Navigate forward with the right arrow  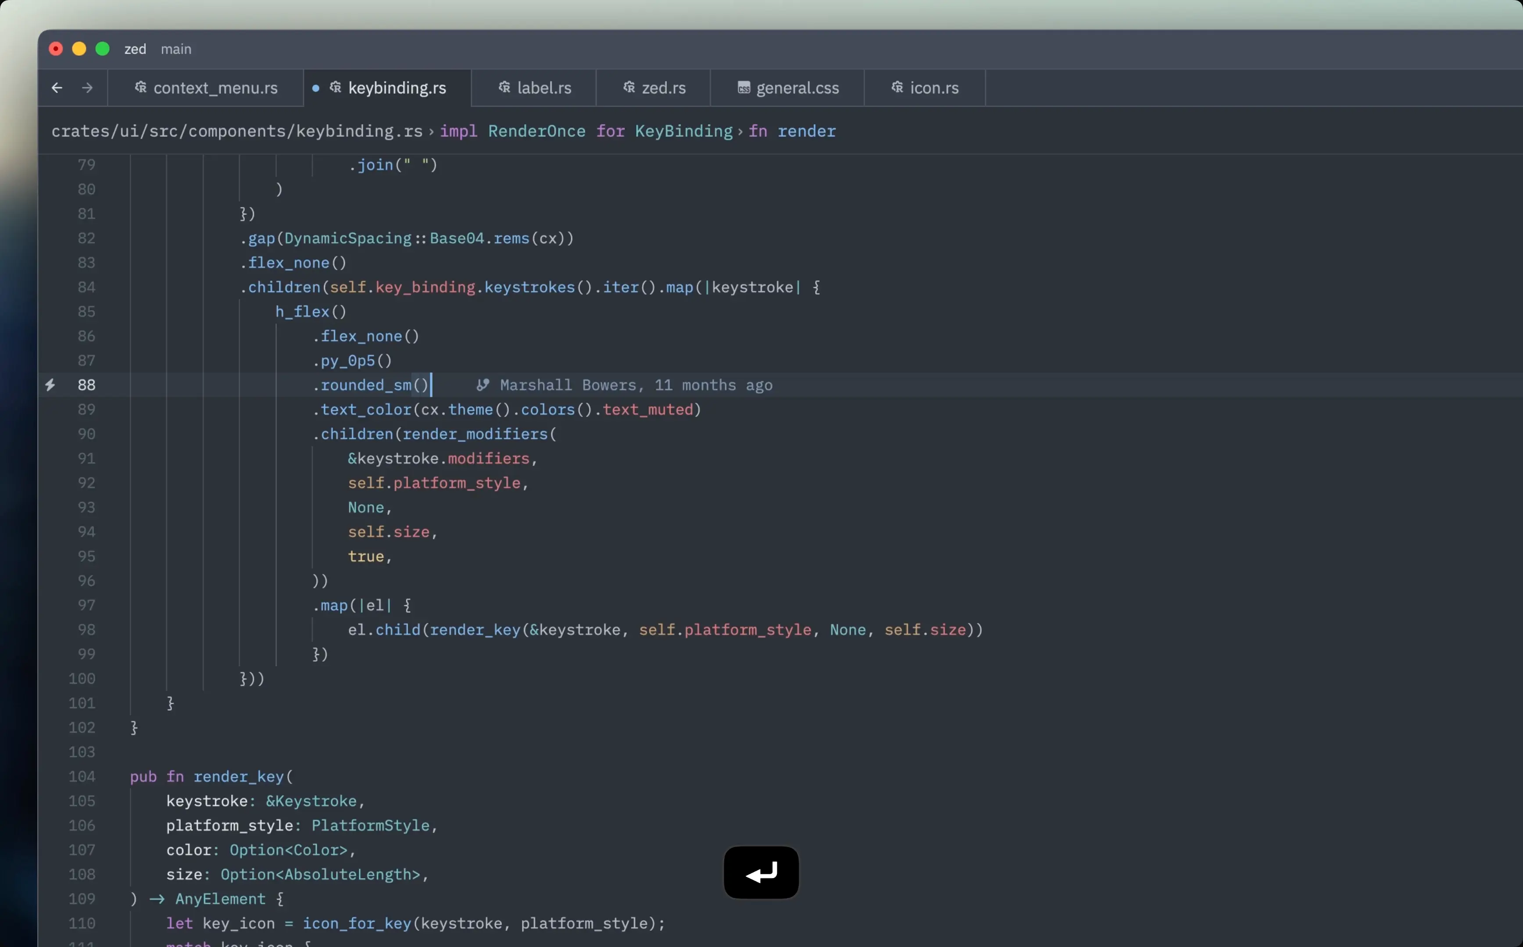tap(87, 88)
